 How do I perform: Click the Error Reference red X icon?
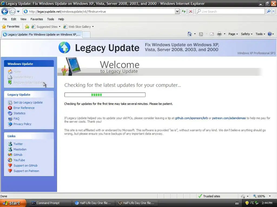(10, 108)
